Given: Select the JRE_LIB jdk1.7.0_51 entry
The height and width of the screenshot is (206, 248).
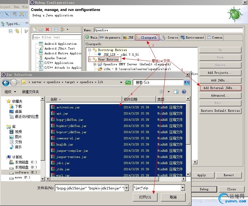Looking at the screenshot, I should pyautogui.click(x=121, y=55).
